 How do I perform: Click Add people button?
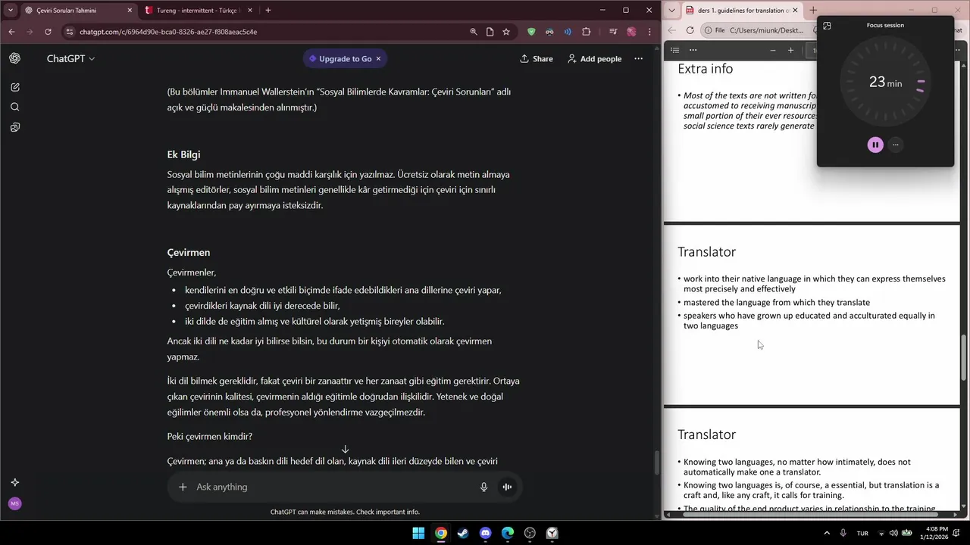click(594, 58)
